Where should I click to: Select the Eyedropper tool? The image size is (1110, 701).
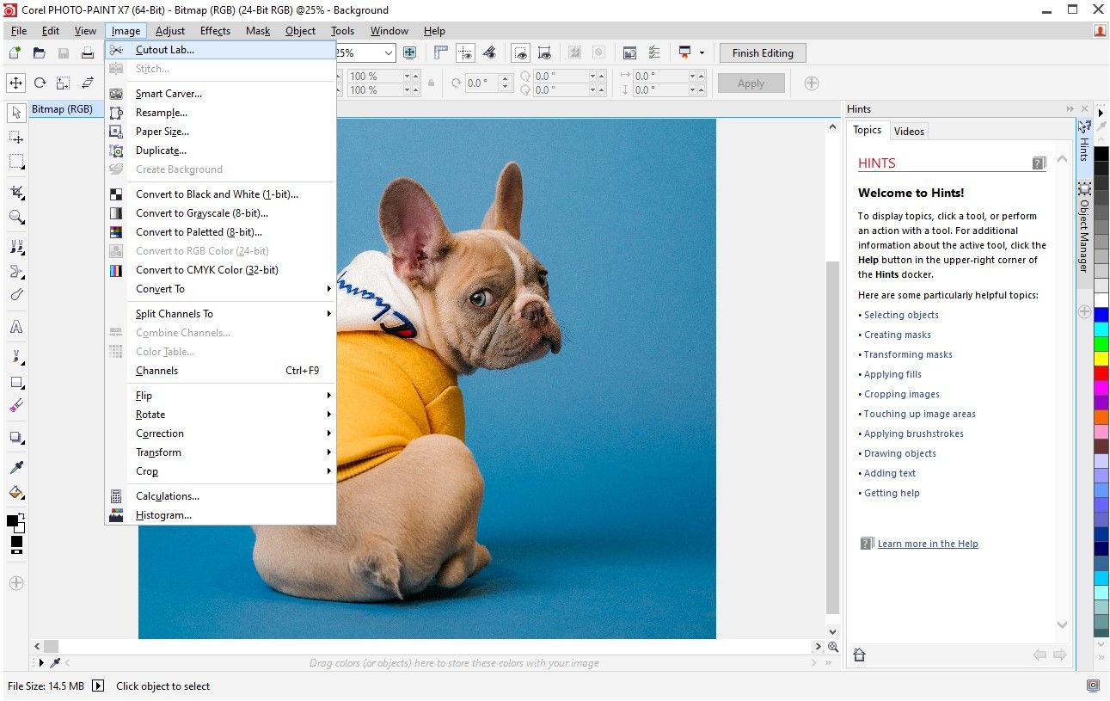pyautogui.click(x=16, y=467)
